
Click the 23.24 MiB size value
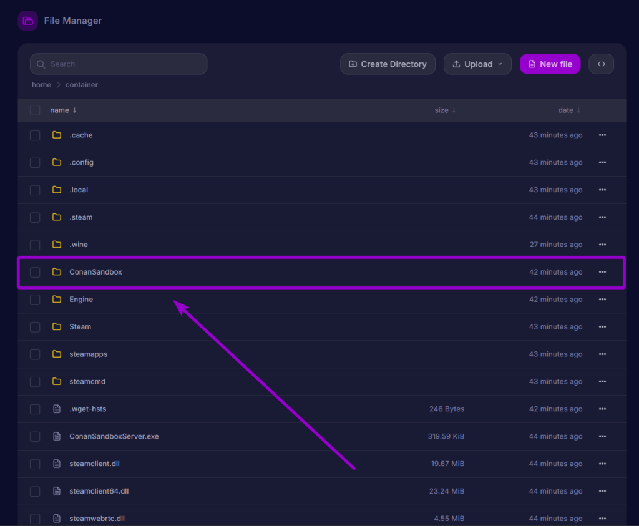tap(447, 491)
